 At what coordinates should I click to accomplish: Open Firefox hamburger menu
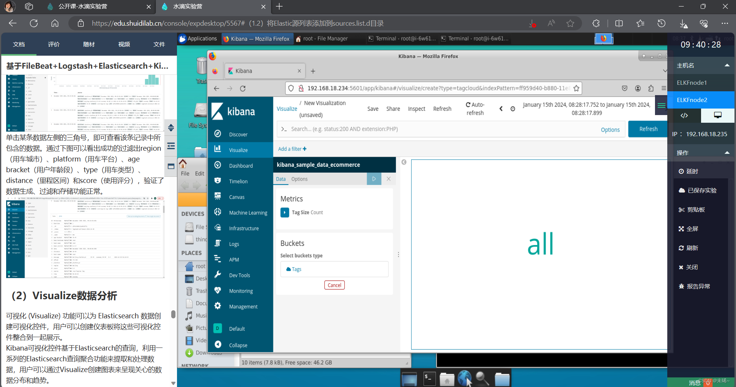663,89
